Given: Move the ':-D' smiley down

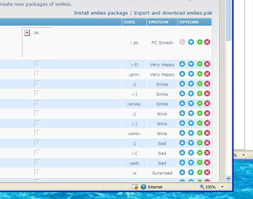Looking at the screenshot, I should tap(191, 64).
